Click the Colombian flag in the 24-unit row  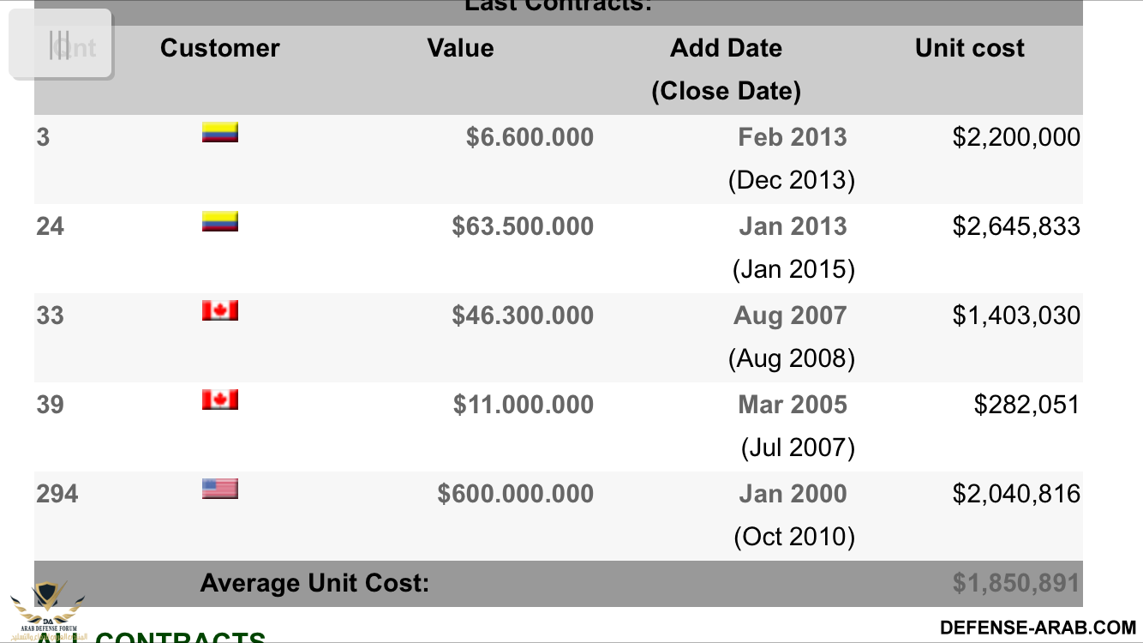[x=219, y=222]
